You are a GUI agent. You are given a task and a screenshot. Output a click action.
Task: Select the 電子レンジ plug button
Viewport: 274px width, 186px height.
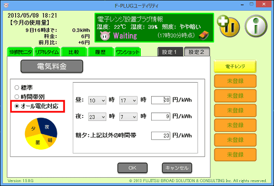(x=235, y=66)
